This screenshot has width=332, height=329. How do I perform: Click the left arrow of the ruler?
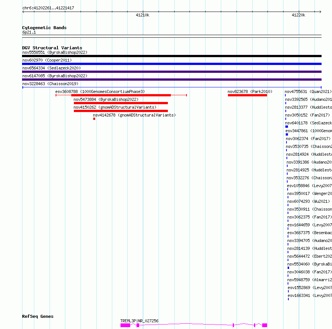pos(23,12)
